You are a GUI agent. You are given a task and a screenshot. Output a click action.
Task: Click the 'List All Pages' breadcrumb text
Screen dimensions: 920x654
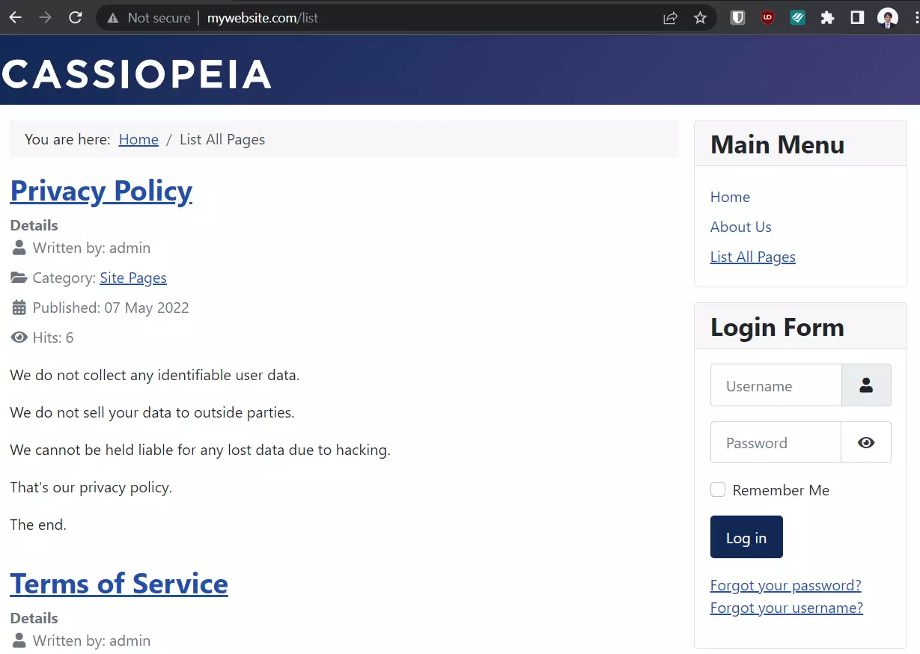[x=222, y=139]
